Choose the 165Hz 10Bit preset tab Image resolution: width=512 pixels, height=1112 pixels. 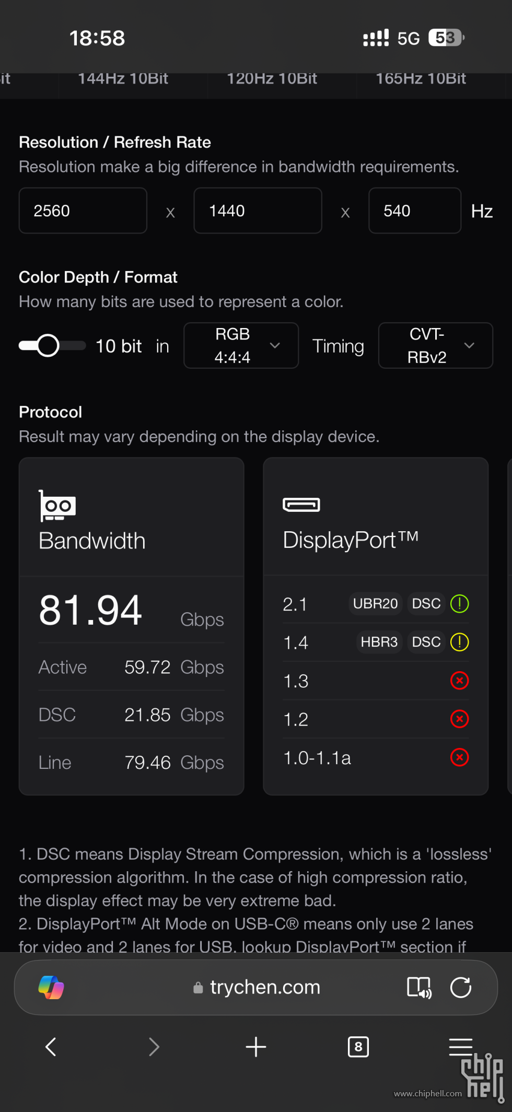pyautogui.click(x=421, y=79)
